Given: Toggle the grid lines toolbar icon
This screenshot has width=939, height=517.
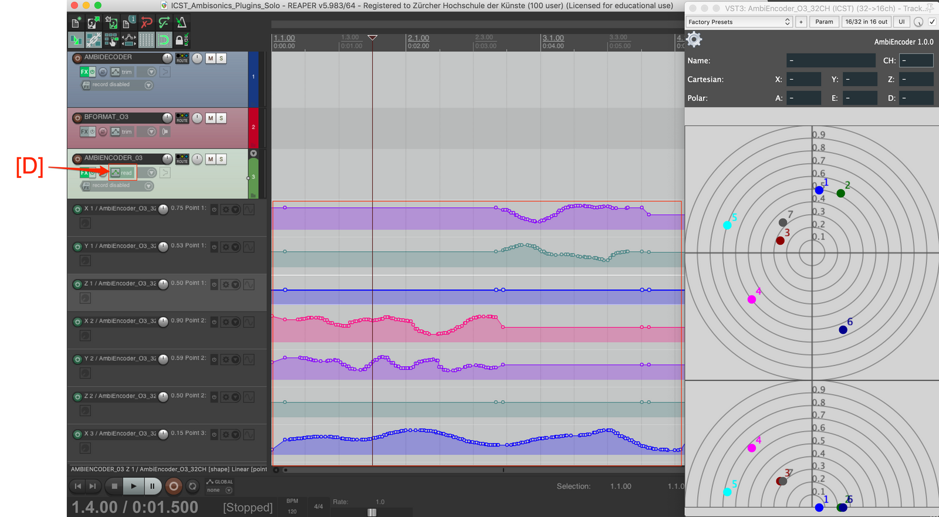Looking at the screenshot, I should tap(146, 40).
